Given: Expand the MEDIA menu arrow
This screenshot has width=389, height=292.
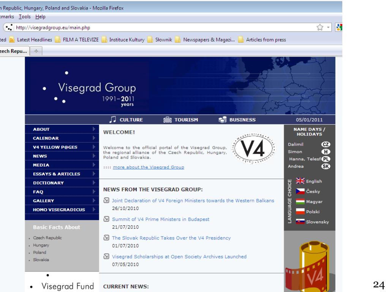Looking at the screenshot, I should click(x=94, y=165).
